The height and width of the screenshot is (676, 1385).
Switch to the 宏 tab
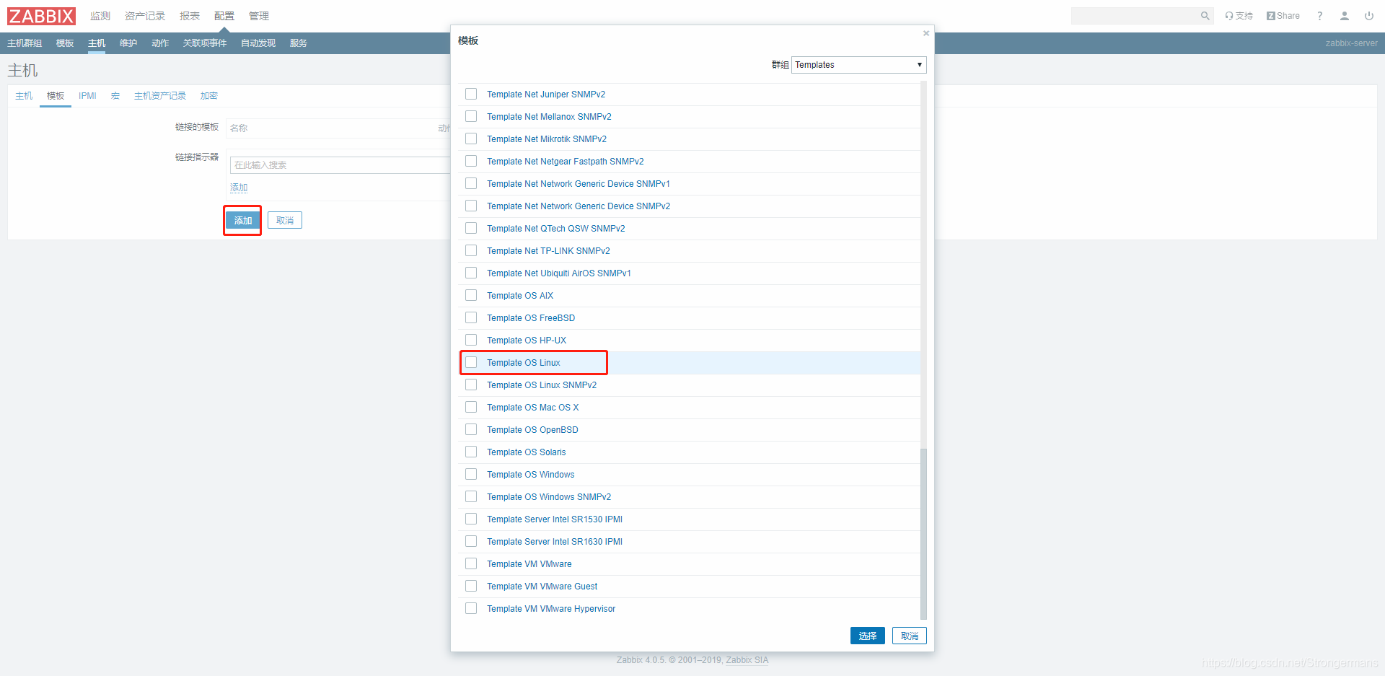(x=115, y=96)
